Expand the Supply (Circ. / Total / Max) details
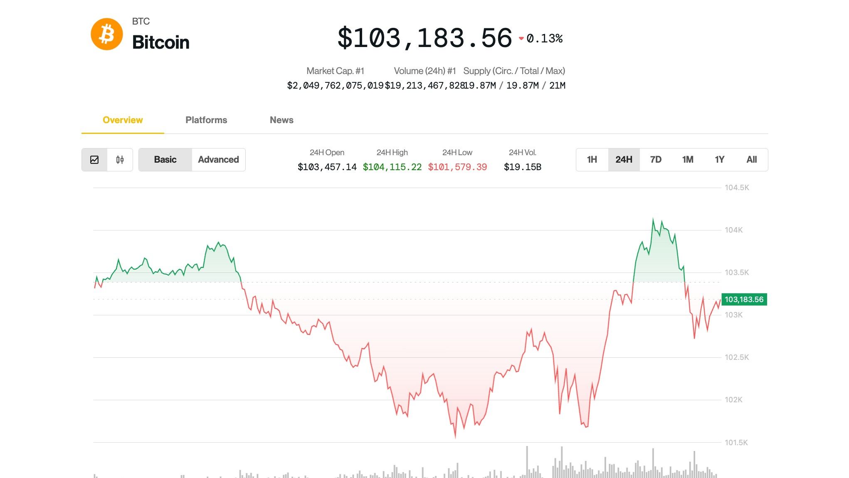Image resolution: width=849 pixels, height=478 pixels. click(515, 71)
